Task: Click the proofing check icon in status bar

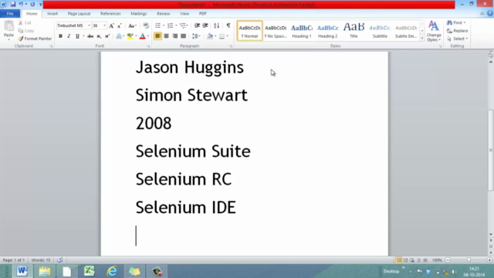Action: 60,260
